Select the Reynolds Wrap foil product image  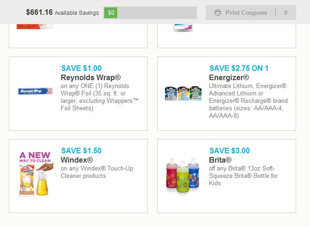pos(35,91)
